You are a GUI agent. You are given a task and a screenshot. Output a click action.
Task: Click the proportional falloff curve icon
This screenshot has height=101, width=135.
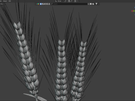pyautogui.click(x=78, y=1)
